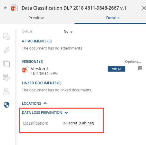This screenshot has height=145, width=146.
Task: Click the LOCATIONS heading
Action: click(32, 103)
